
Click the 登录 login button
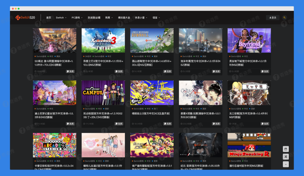[273, 18]
